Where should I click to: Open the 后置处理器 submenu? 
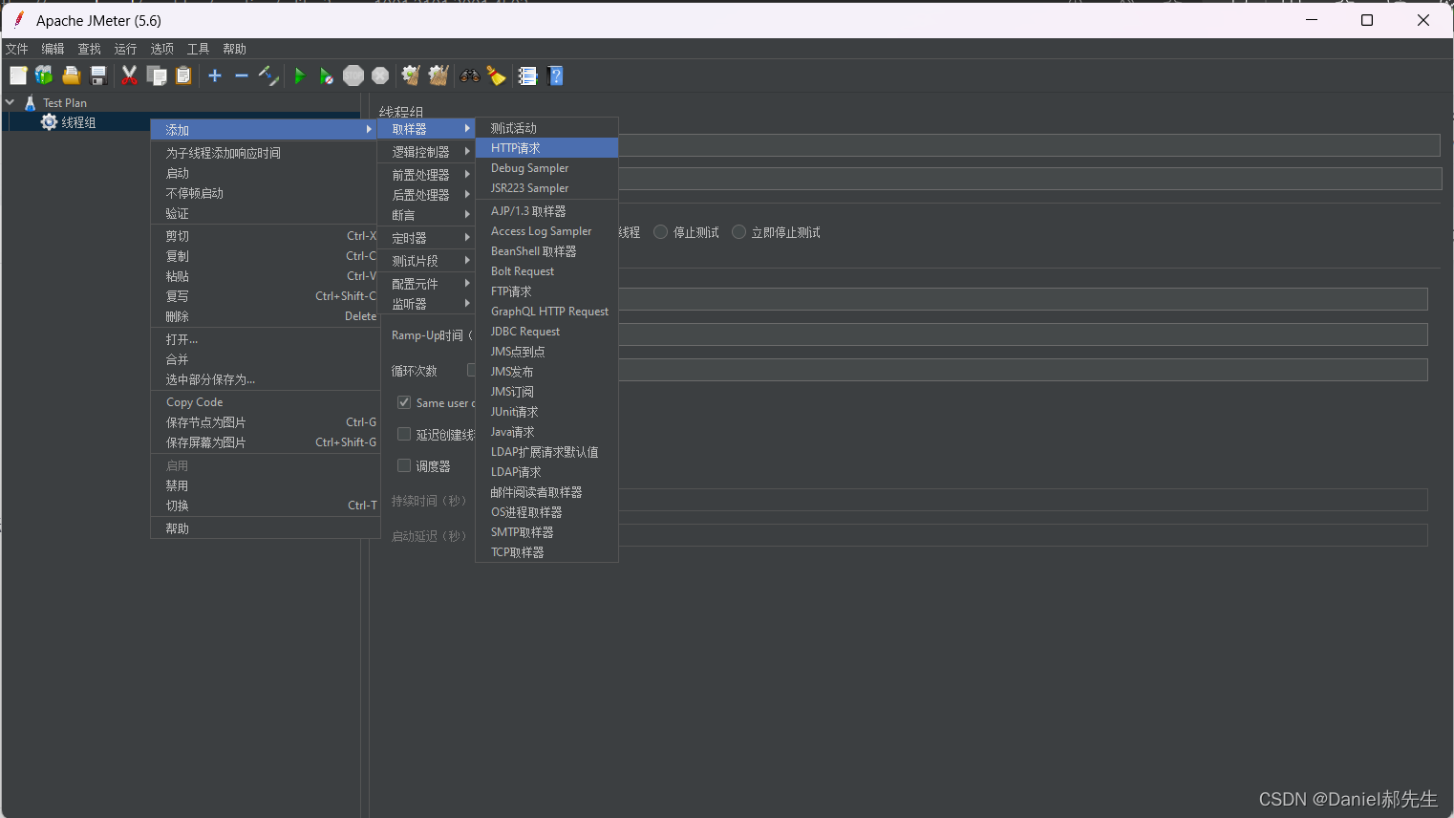[427, 195]
